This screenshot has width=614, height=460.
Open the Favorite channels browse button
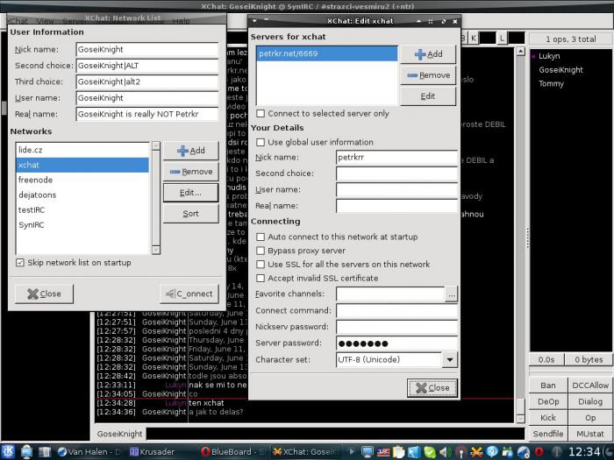[451, 294]
